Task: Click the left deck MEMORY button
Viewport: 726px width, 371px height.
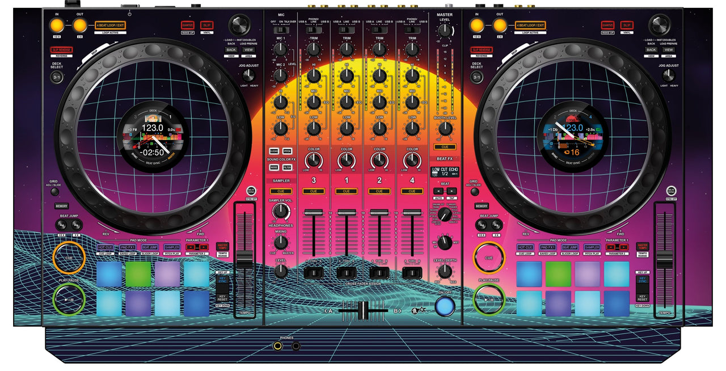Action: point(61,206)
